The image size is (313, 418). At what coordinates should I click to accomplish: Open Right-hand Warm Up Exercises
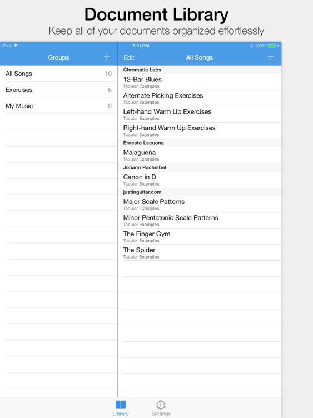[x=200, y=130]
